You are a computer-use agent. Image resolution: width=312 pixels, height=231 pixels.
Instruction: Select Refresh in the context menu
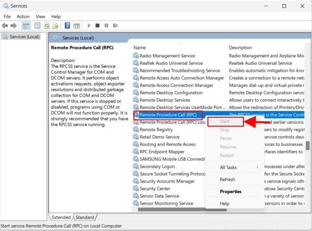click(x=227, y=179)
